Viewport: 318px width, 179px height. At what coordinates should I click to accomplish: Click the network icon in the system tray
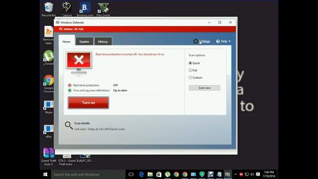click(x=247, y=175)
